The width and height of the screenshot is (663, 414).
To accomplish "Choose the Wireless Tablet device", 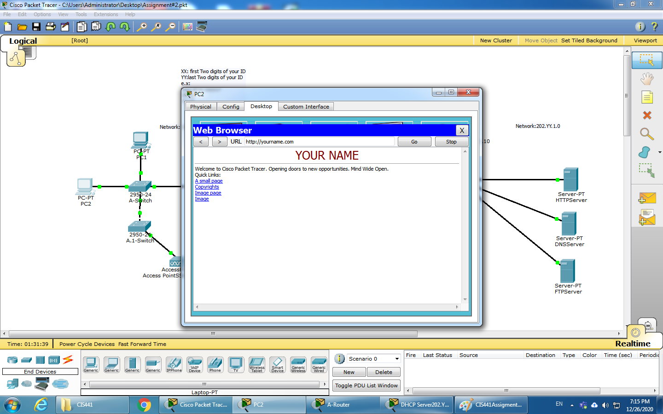I will tap(257, 364).
